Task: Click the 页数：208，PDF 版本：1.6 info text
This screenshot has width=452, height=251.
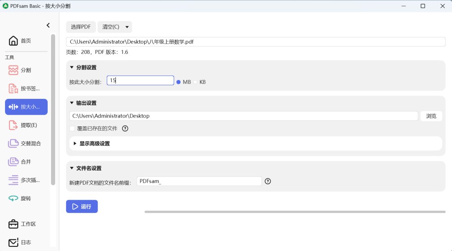Action: click(x=97, y=52)
